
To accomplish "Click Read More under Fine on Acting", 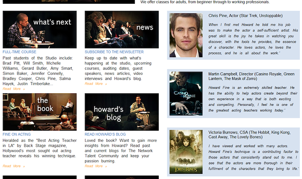I will tap(13, 166).
